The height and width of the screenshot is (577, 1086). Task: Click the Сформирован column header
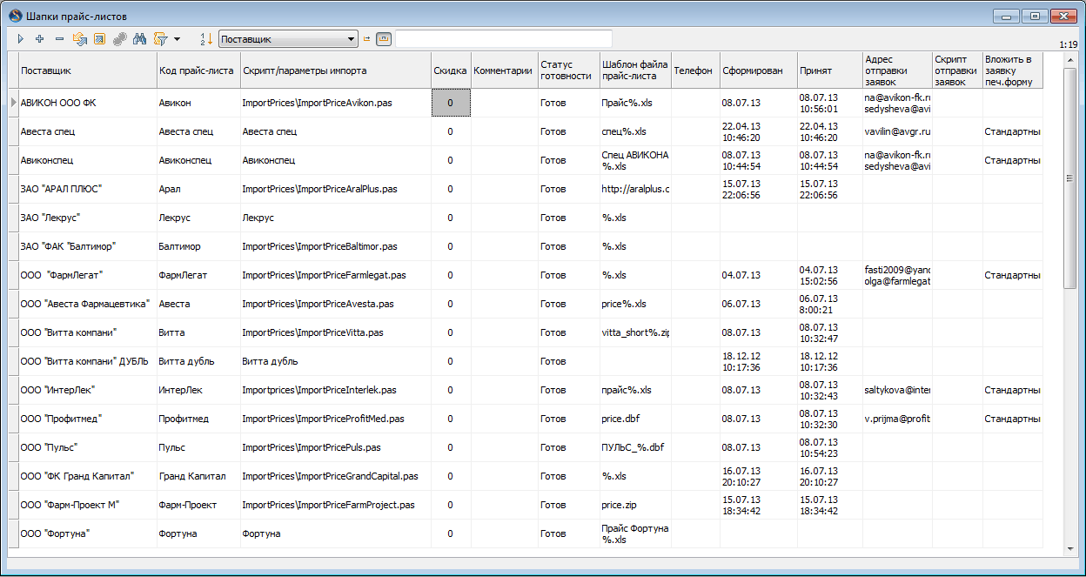(x=759, y=70)
